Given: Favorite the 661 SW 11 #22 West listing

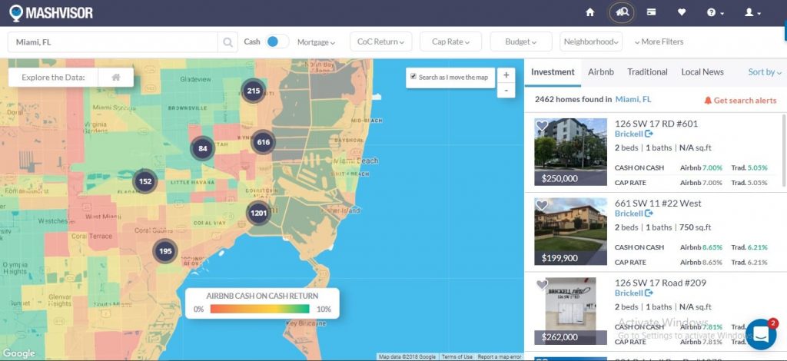Looking at the screenshot, I should pyautogui.click(x=542, y=205).
